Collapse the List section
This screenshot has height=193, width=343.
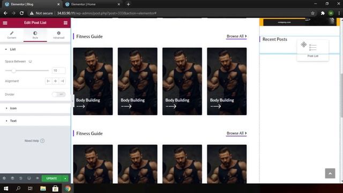point(35,49)
